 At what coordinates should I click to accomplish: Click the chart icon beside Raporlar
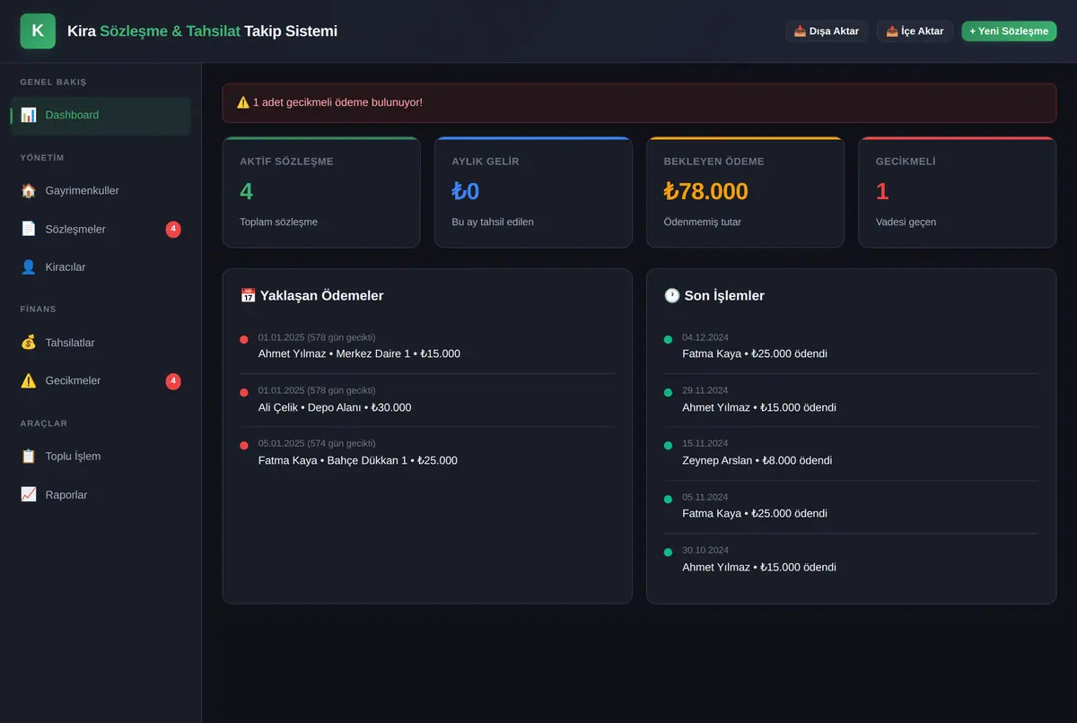[x=29, y=494]
